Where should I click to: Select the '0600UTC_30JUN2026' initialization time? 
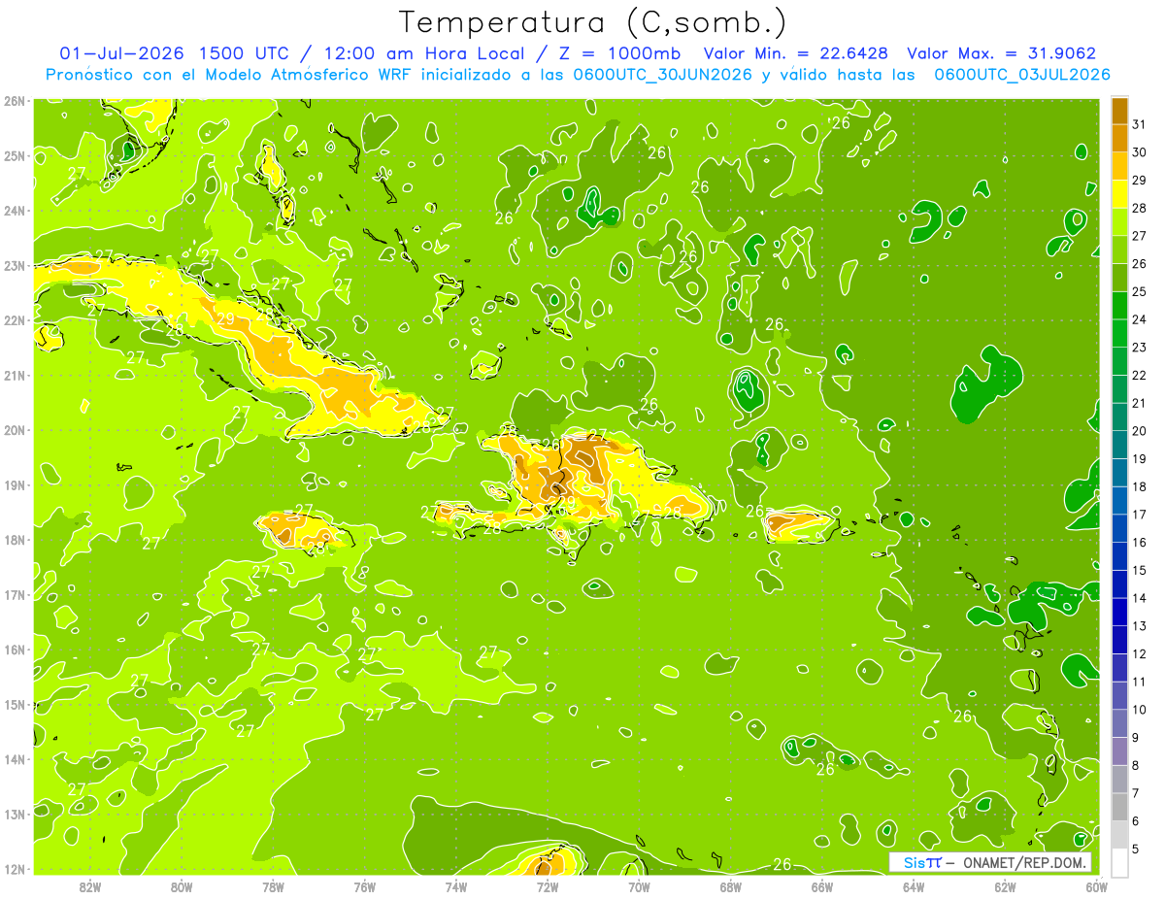click(x=663, y=75)
